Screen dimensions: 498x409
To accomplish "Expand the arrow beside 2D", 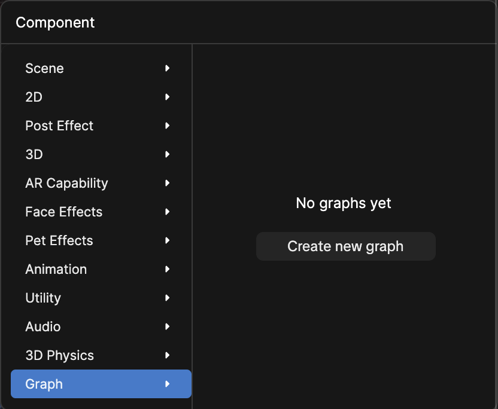I will [168, 97].
